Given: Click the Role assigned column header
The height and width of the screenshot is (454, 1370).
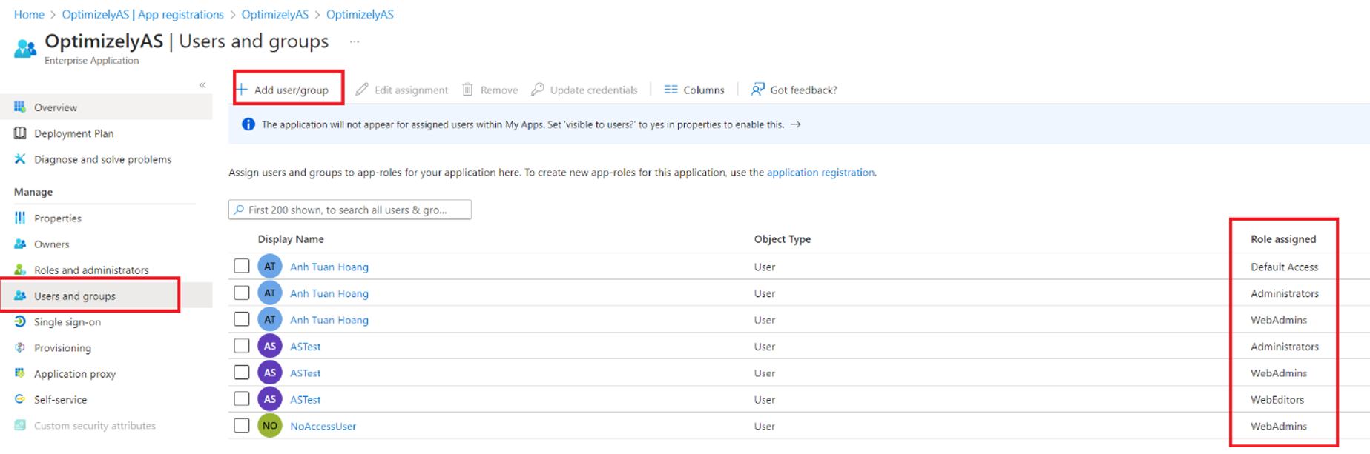Looking at the screenshot, I should coord(1283,239).
